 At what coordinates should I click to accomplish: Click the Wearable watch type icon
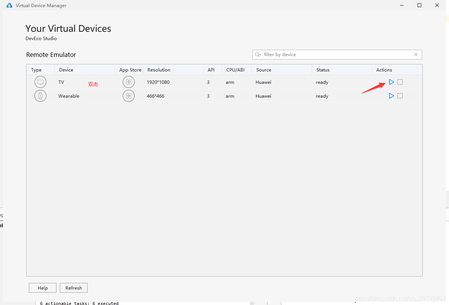40,96
